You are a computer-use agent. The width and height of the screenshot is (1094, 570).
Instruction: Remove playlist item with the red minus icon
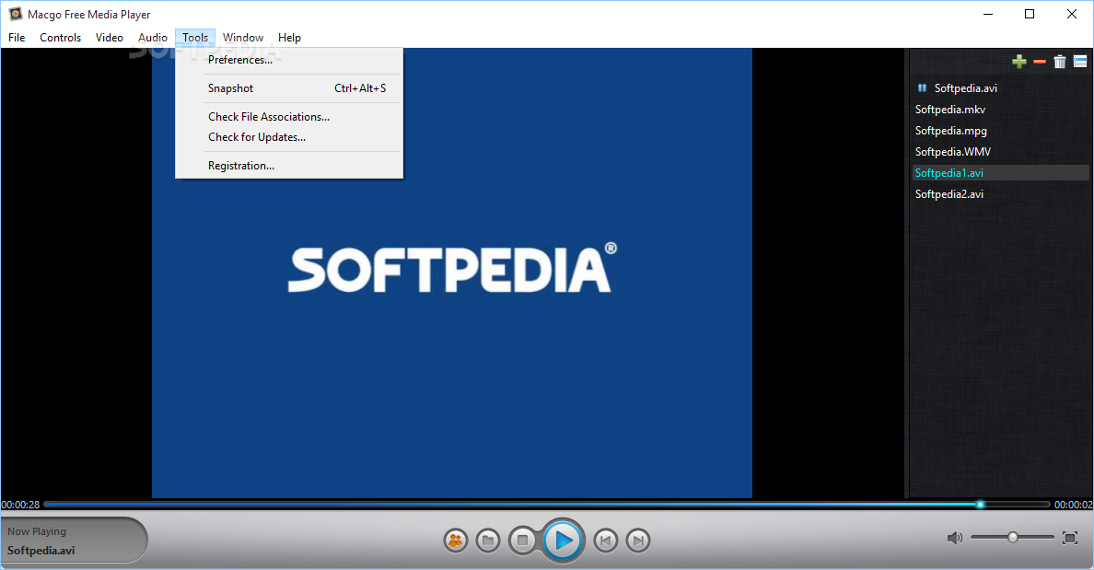pyautogui.click(x=1040, y=62)
